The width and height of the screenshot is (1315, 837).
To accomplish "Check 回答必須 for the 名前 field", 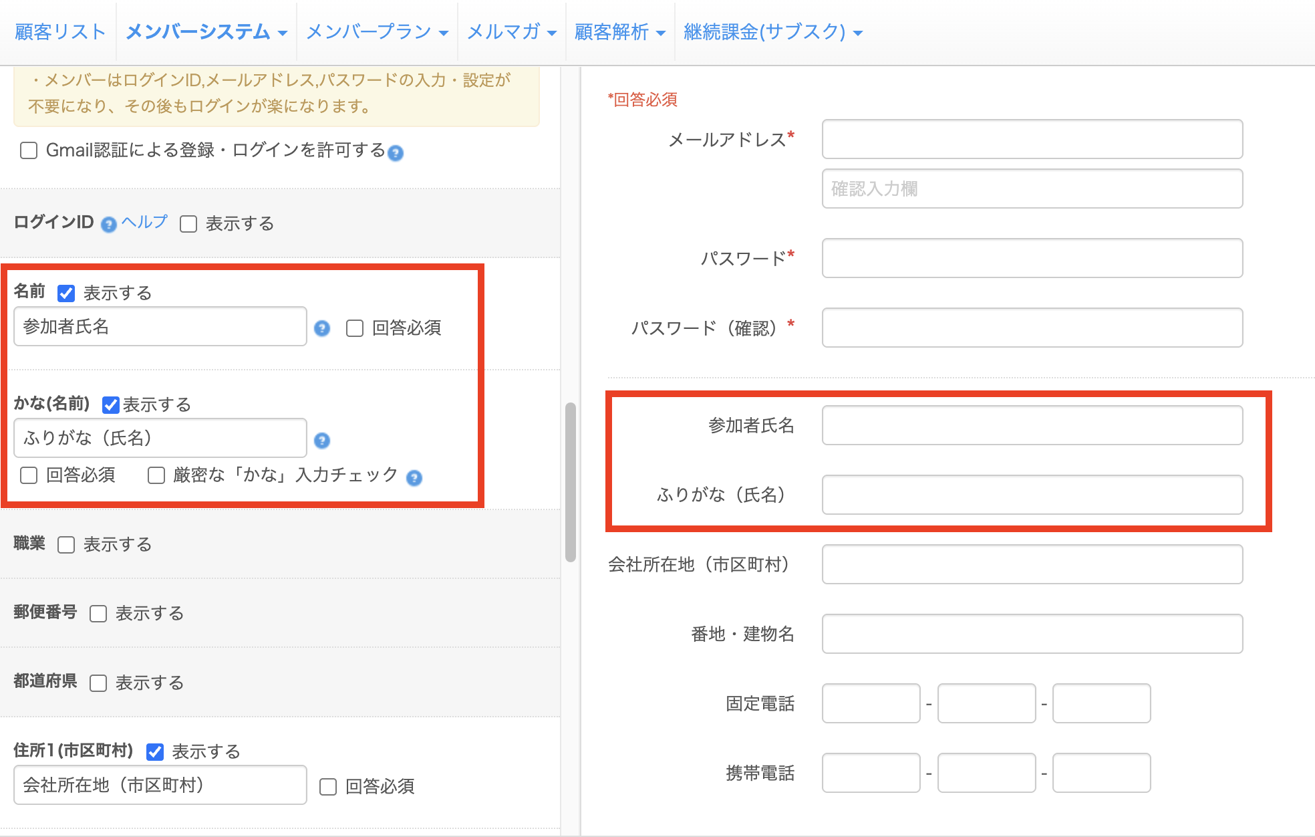I will (x=353, y=329).
